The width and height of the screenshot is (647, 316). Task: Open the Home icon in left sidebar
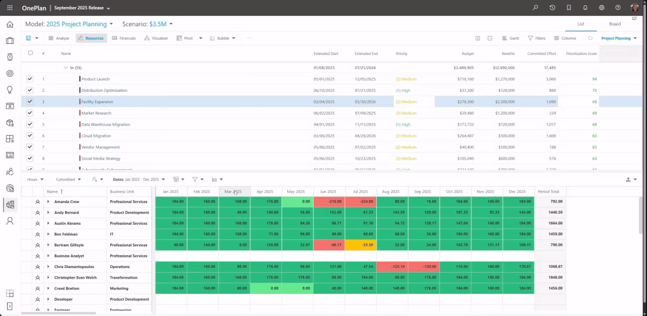click(10, 25)
